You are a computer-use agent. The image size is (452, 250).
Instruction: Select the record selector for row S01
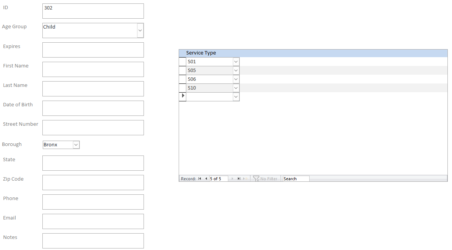coord(182,62)
